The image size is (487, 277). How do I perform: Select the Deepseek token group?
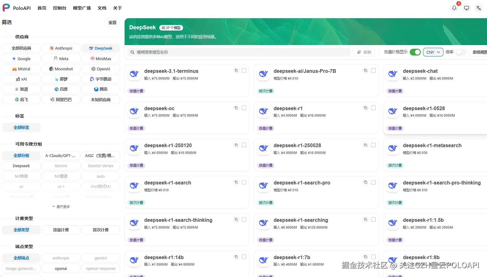tap(21, 166)
